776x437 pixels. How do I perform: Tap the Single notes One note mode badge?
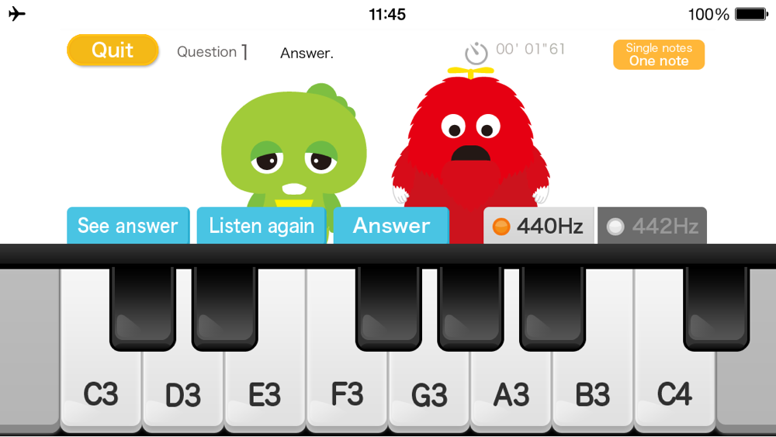pos(659,54)
